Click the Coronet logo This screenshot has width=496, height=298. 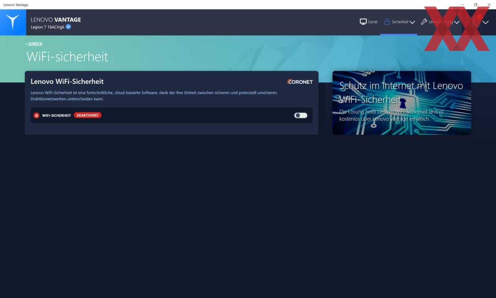pyautogui.click(x=300, y=82)
